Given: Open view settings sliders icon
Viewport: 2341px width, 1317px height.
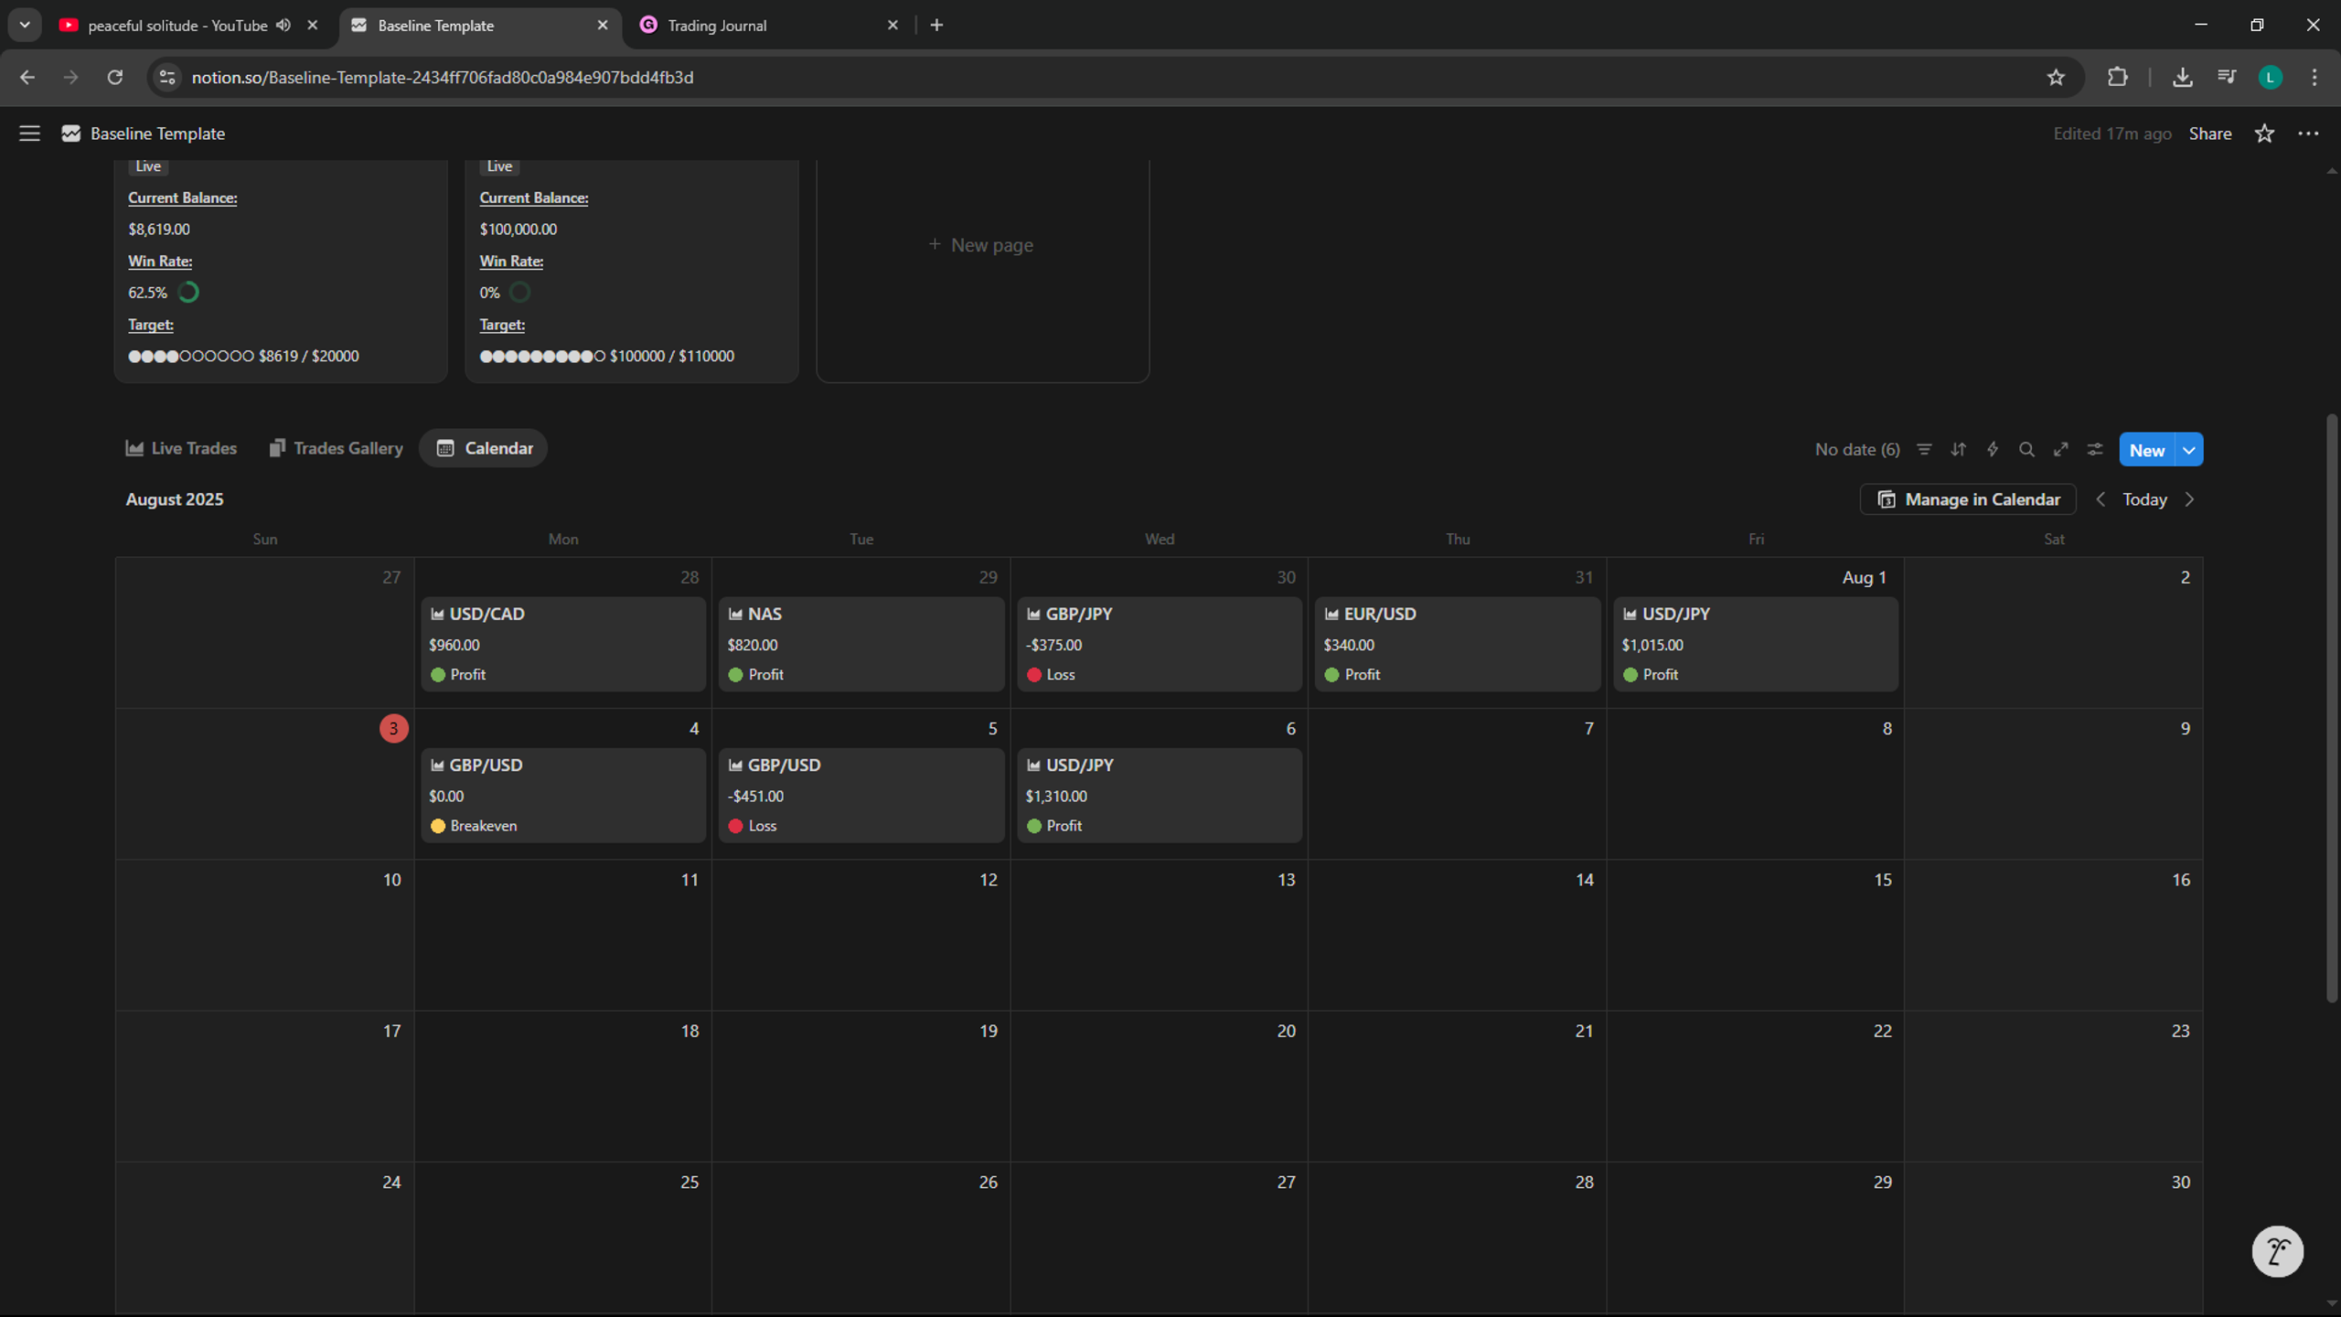Looking at the screenshot, I should coord(2095,449).
